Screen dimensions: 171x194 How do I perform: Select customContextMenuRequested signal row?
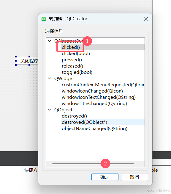103,85
